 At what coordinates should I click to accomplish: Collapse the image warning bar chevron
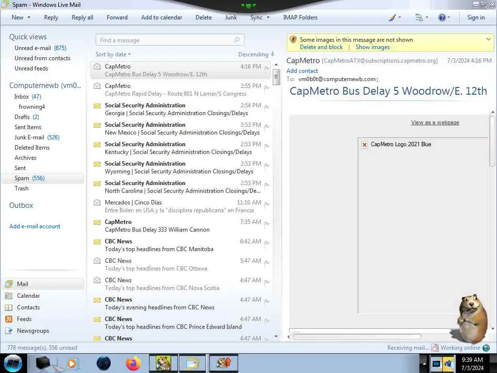pyautogui.click(x=488, y=39)
